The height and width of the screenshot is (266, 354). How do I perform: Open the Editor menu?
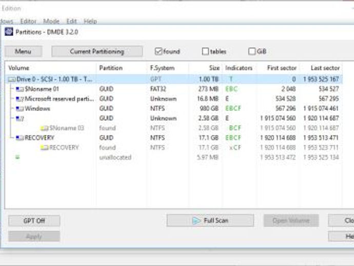pos(28,21)
